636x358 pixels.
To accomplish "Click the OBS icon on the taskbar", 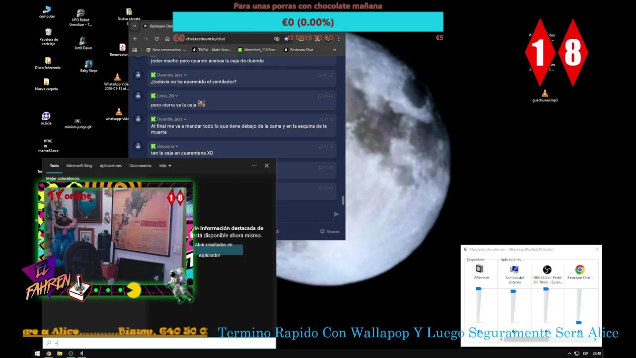I will click(x=71, y=354).
